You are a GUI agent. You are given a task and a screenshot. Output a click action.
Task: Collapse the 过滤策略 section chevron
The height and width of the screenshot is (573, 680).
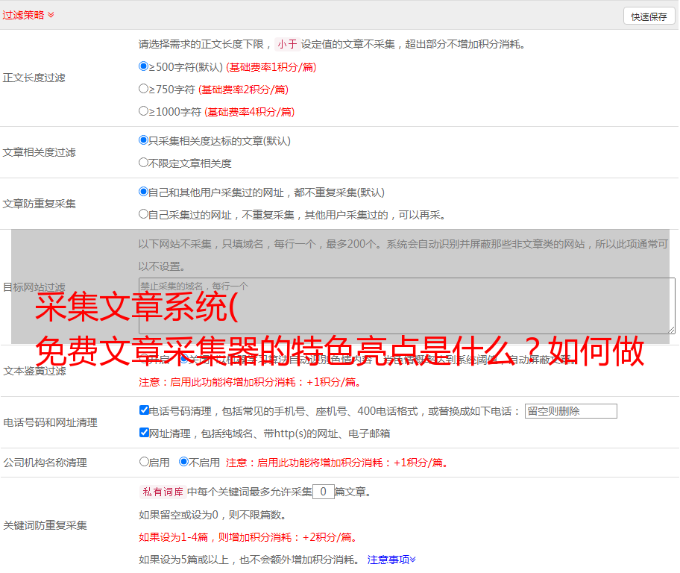(51, 15)
